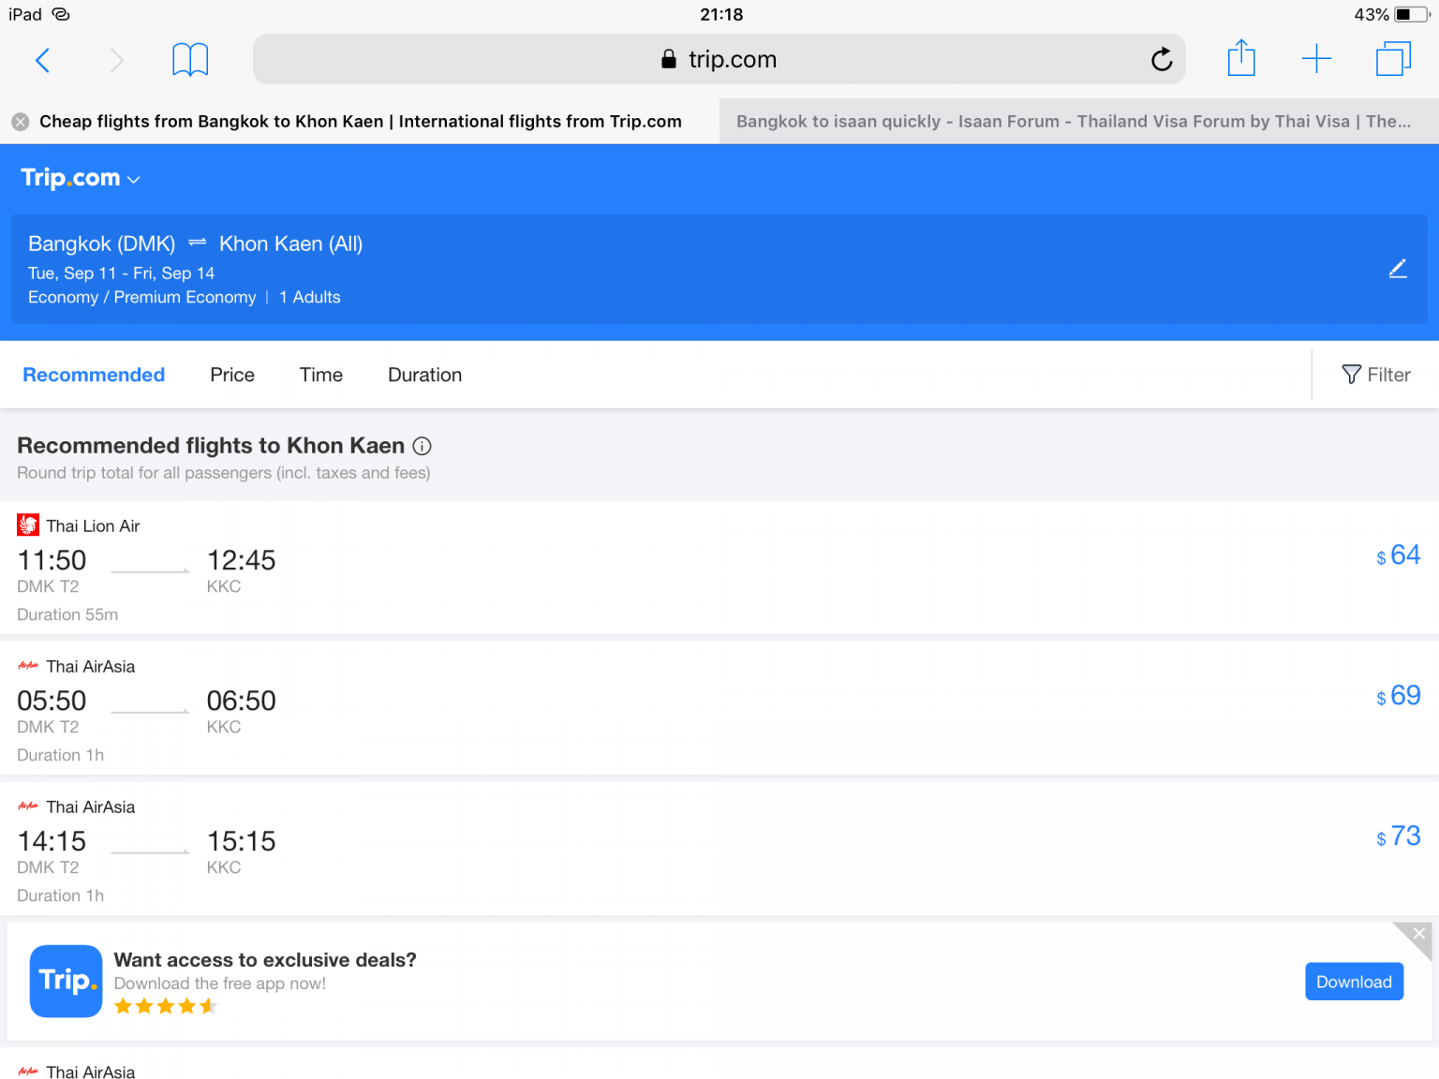This screenshot has width=1439, height=1079.
Task: Click the hotspot link icon beside iPad
Action: point(61,14)
